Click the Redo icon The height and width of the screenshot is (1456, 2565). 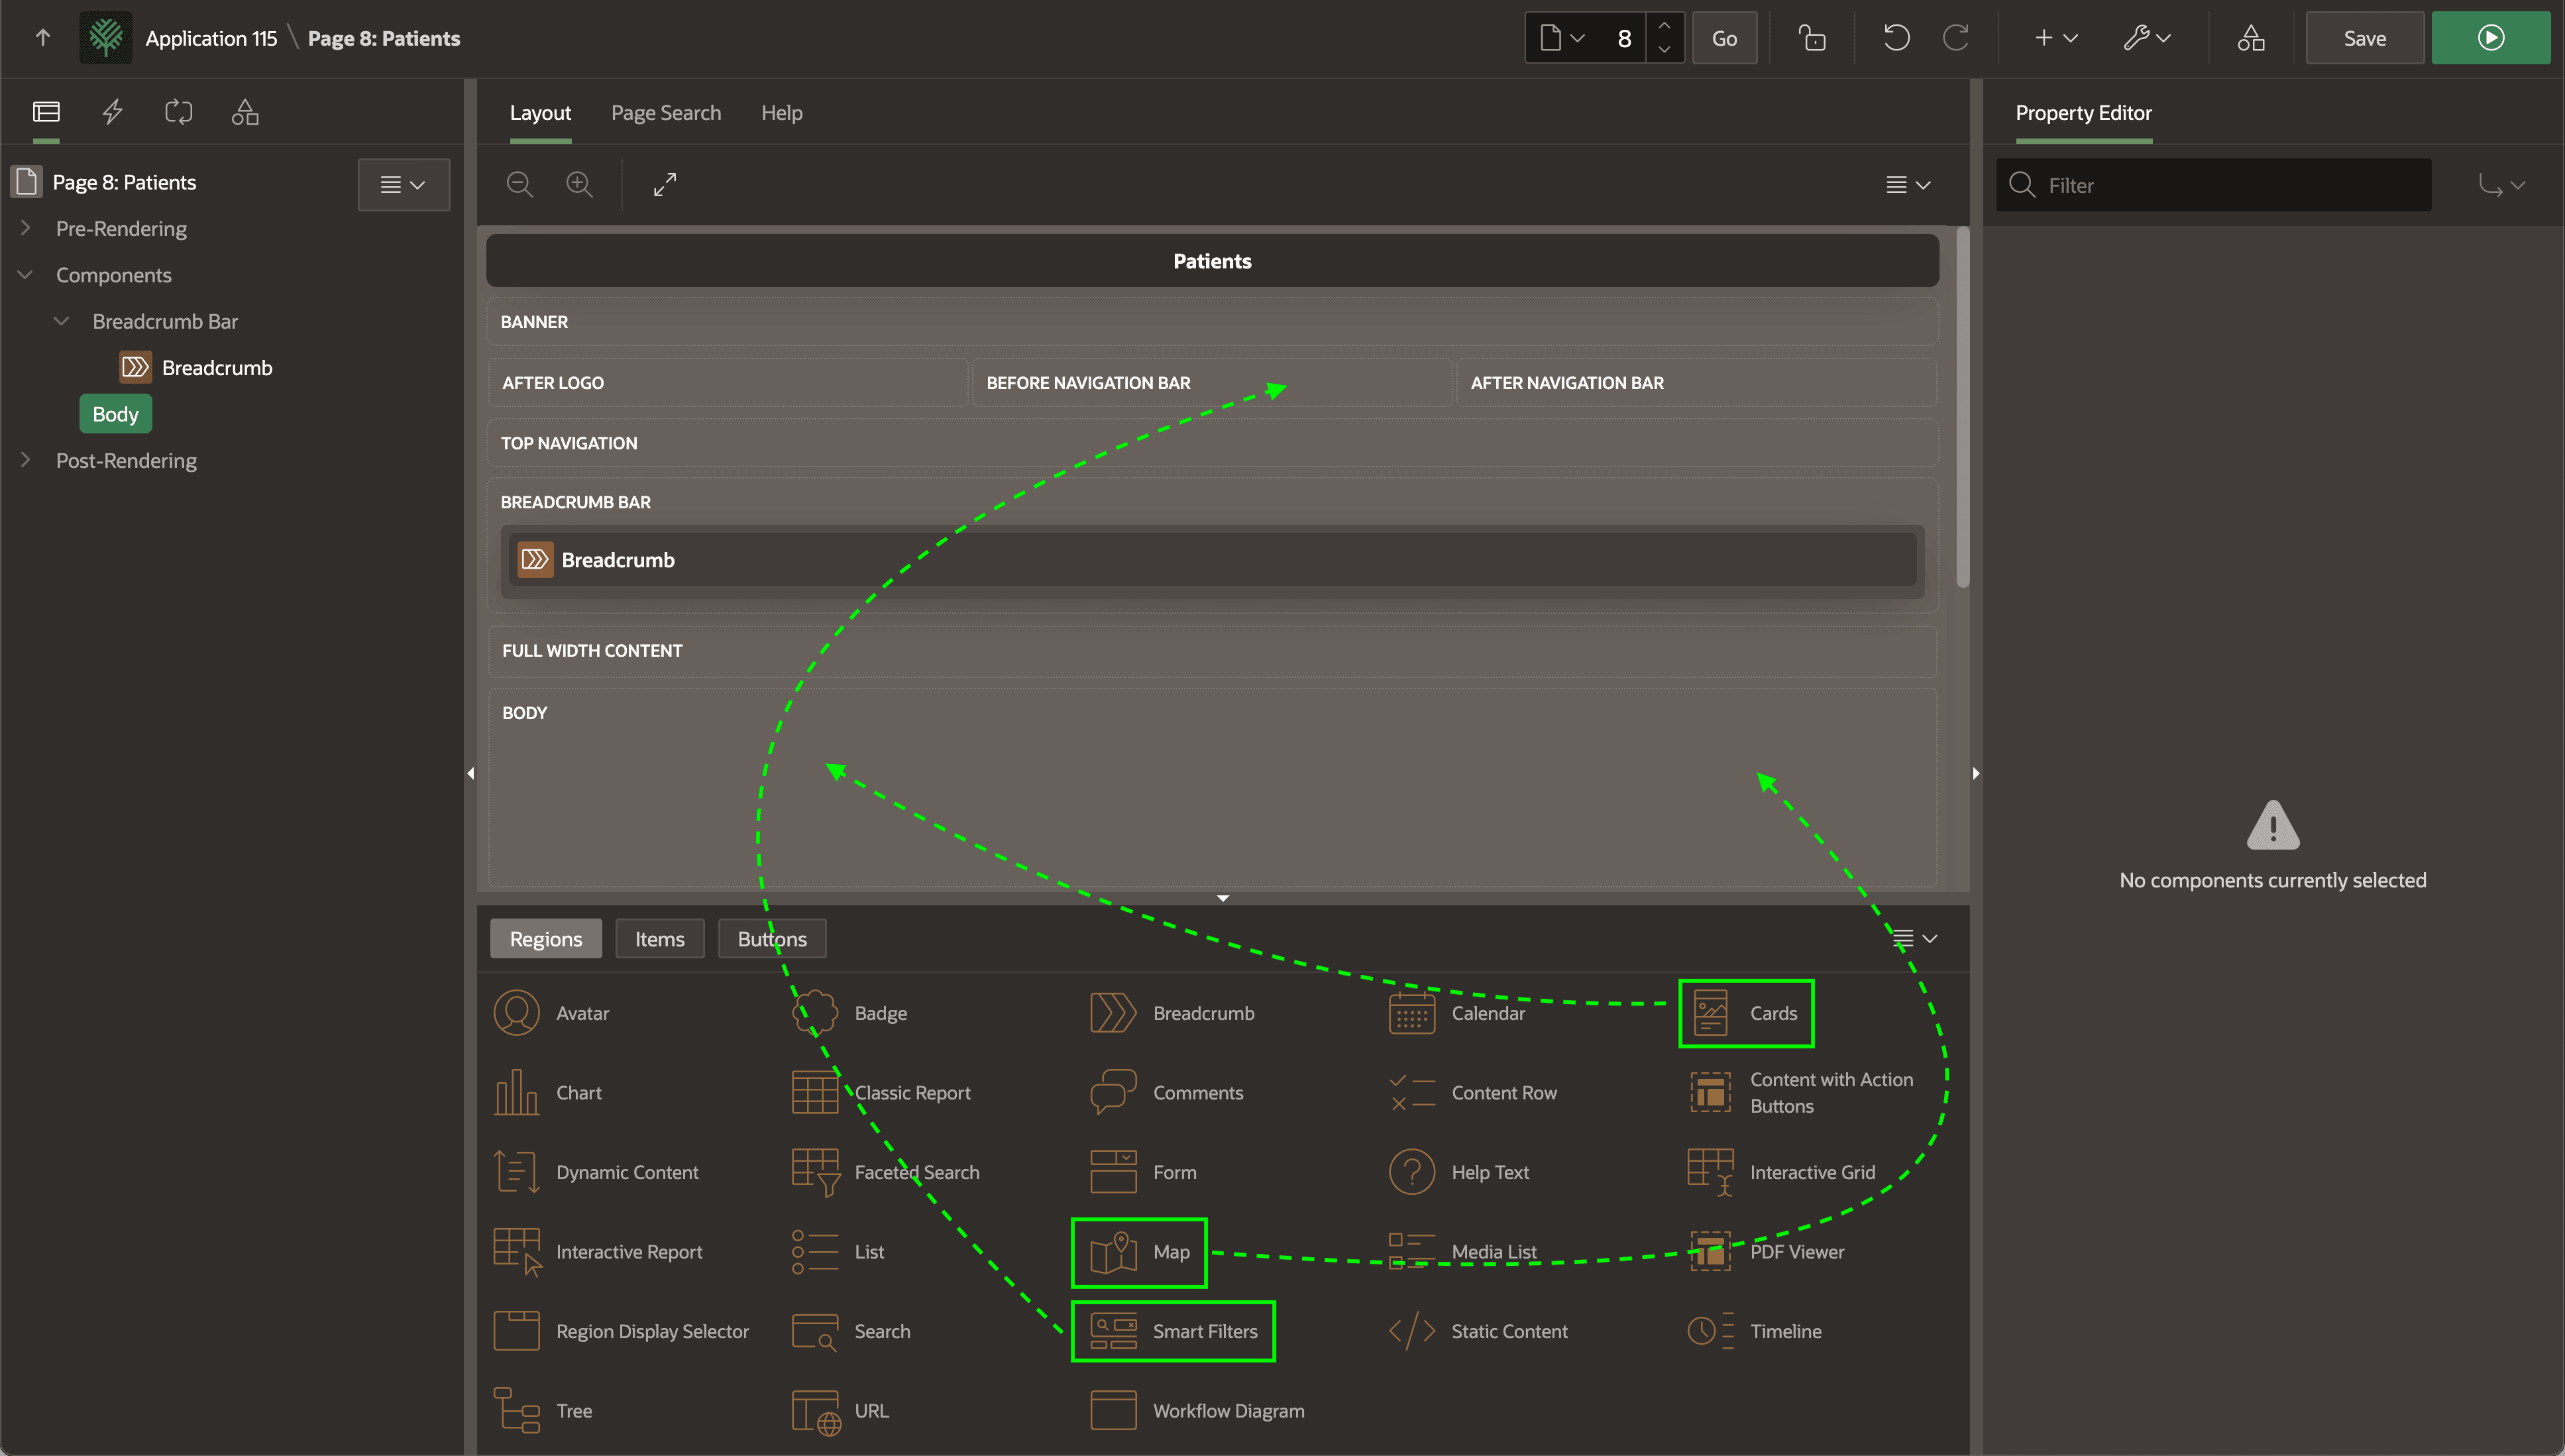(1956, 38)
